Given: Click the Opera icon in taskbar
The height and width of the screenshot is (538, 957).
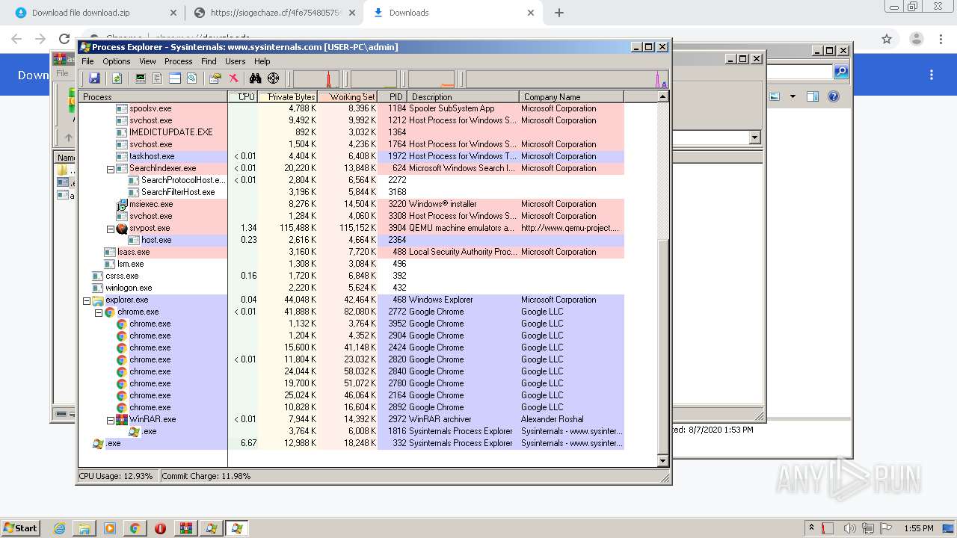Looking at the screenshot, I should (160, 528).
